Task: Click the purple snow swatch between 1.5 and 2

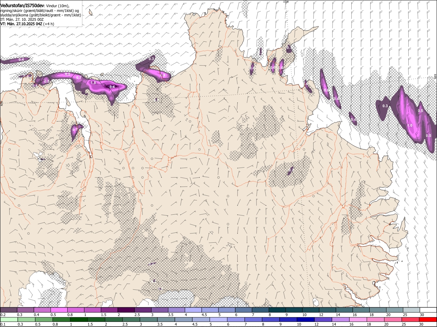Action: [109, 310]
